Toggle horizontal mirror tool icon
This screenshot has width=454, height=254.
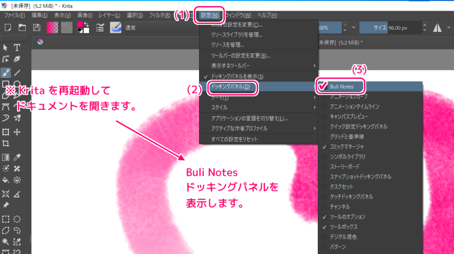point(437,28)
